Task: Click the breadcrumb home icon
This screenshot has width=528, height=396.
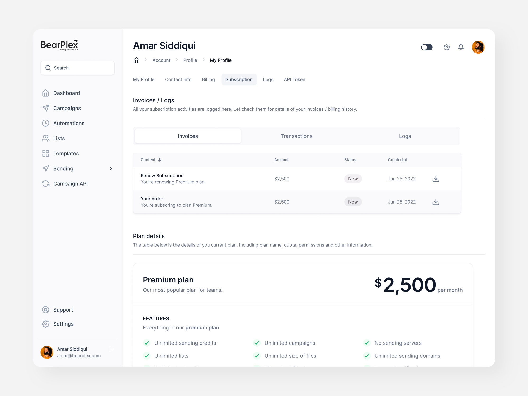Action: pyautogui.click(x=136, y=60)
